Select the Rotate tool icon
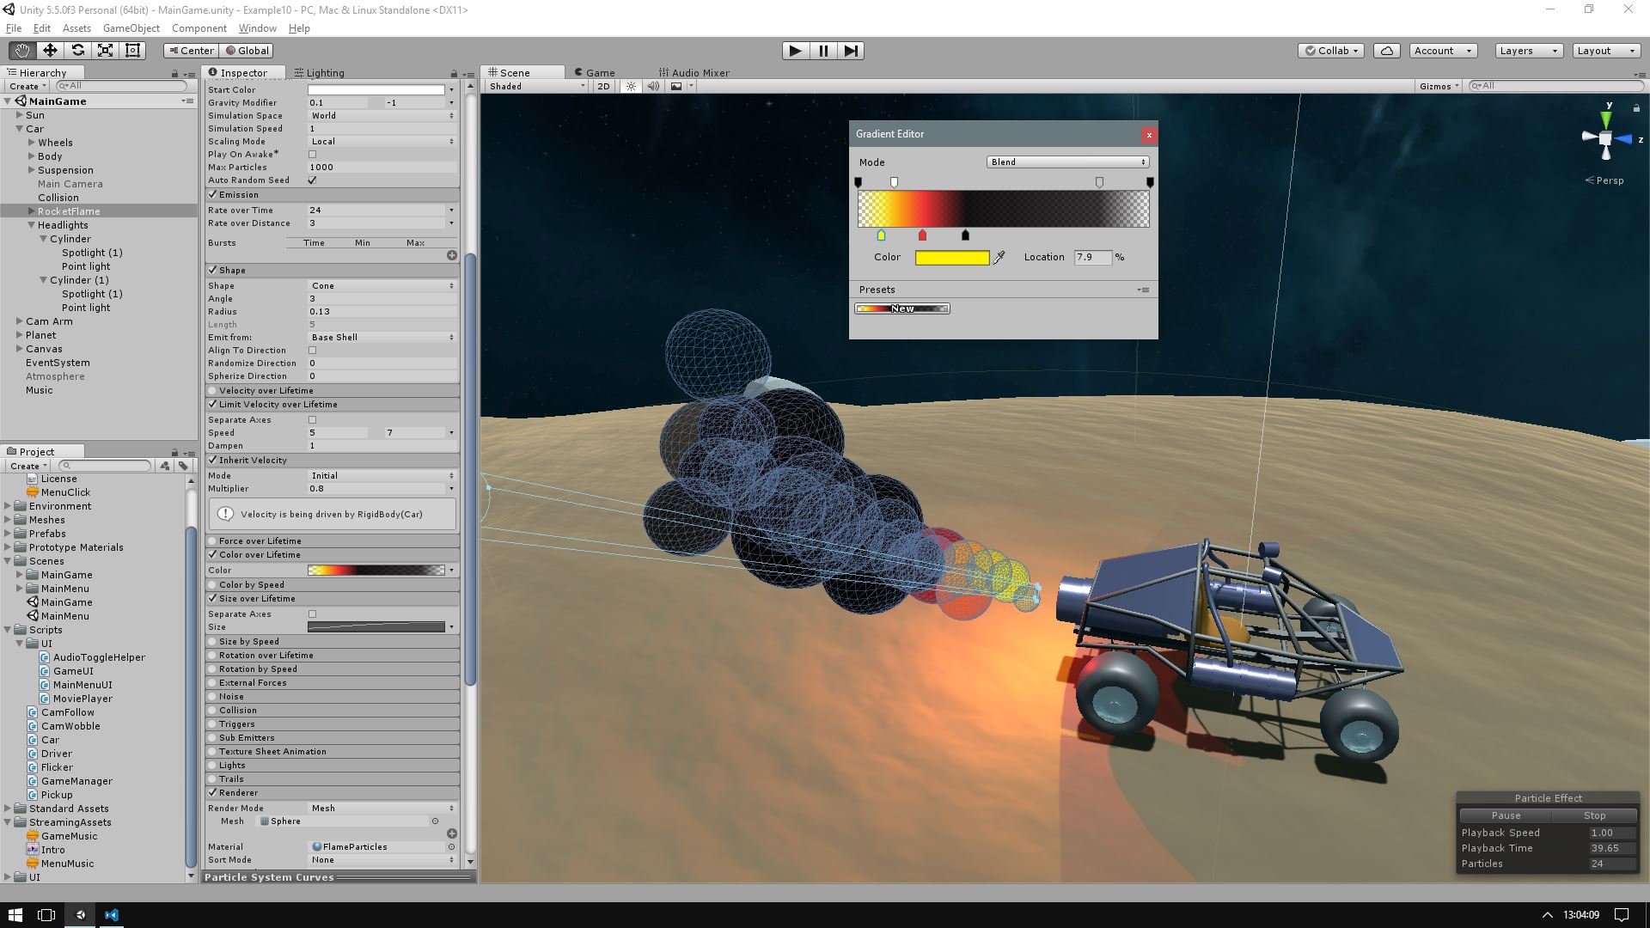1650x928 pixels. point(77,51)
